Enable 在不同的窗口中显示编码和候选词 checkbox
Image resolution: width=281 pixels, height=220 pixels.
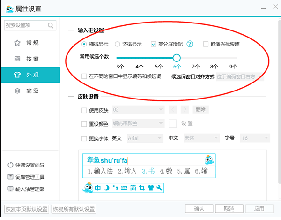point(84,76)
